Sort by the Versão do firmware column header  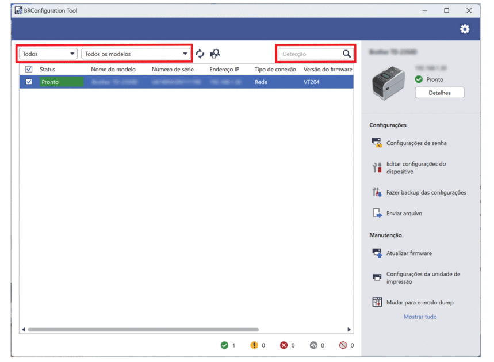tap(328, 70)
